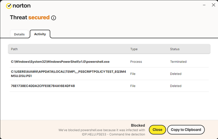The width and height of the screenshot is (218, 139).
Task: Select the powershell.exe path row
Action: click(x=61, y=62)
